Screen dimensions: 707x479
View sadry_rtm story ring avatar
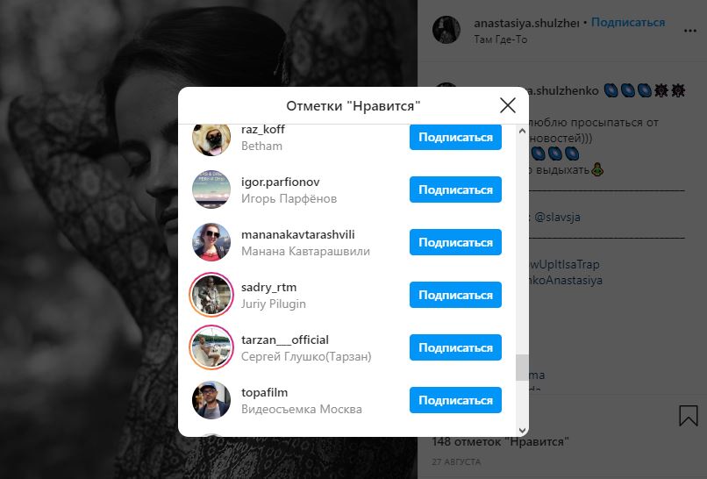coord(211,295)
